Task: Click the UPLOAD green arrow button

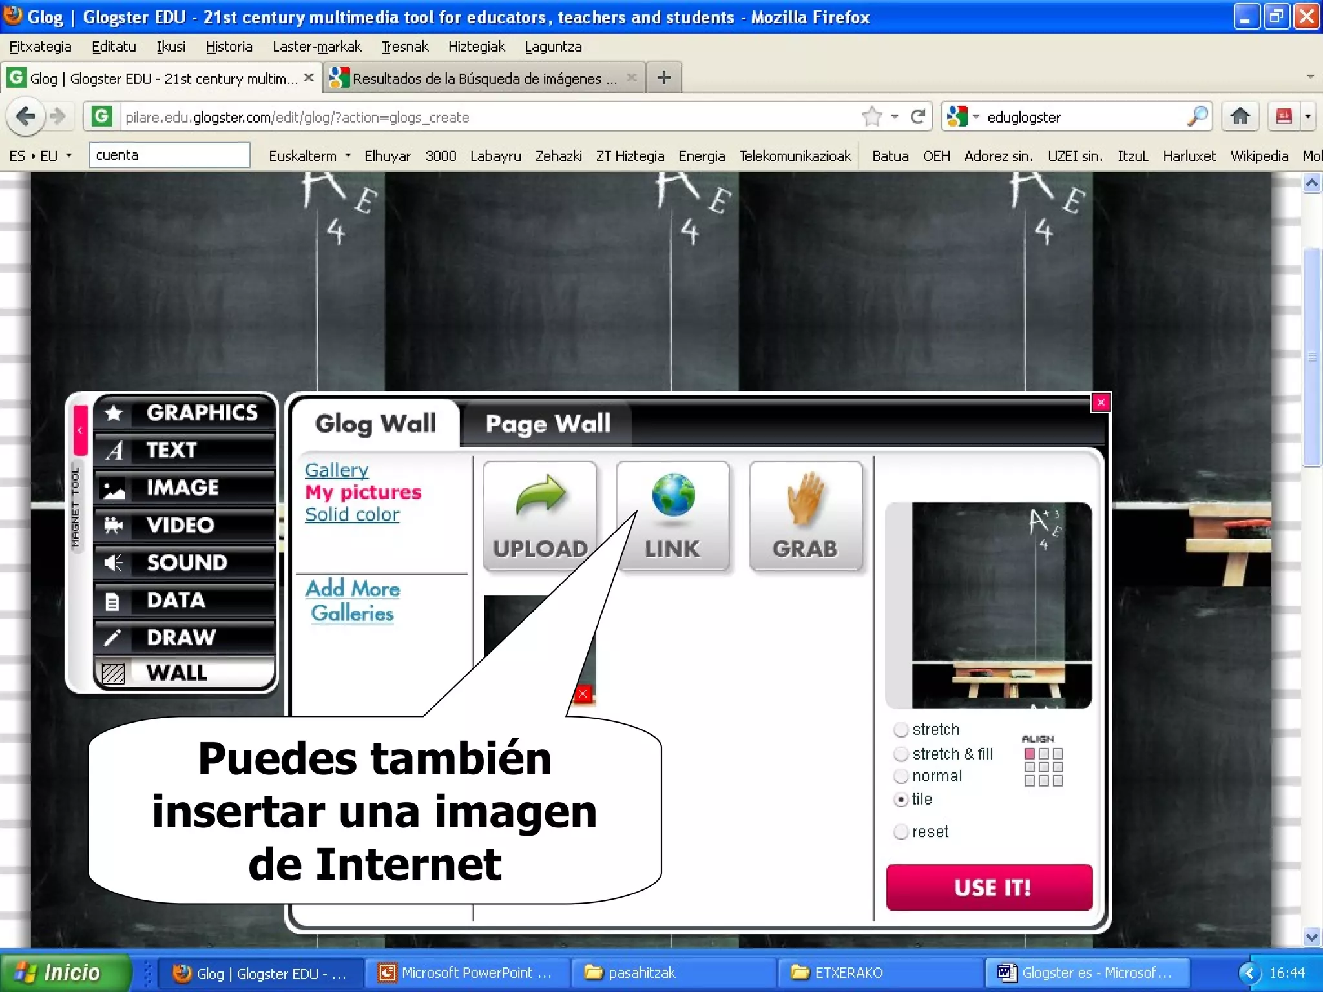Action: pos(540,515)
